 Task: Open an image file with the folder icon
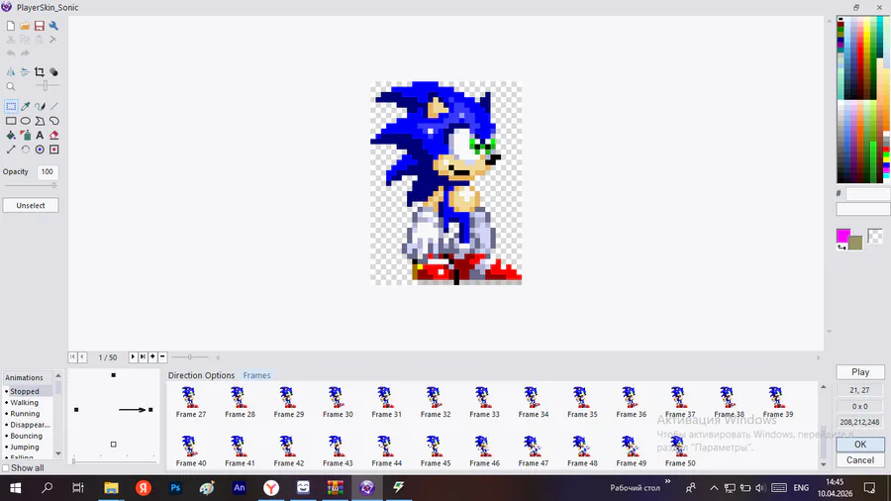25,26
